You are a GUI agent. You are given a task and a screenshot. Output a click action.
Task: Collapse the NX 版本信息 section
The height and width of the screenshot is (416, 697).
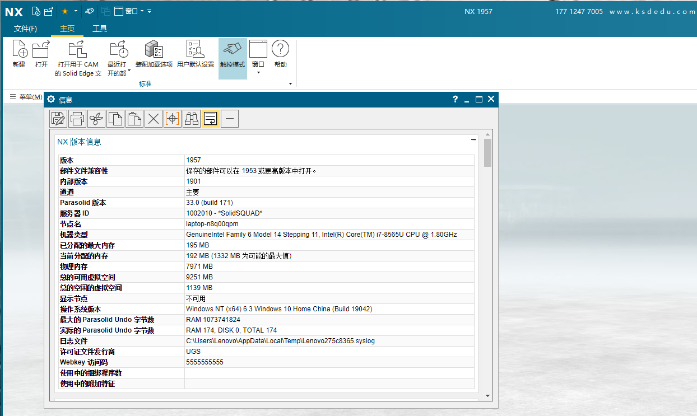[473, 139]
